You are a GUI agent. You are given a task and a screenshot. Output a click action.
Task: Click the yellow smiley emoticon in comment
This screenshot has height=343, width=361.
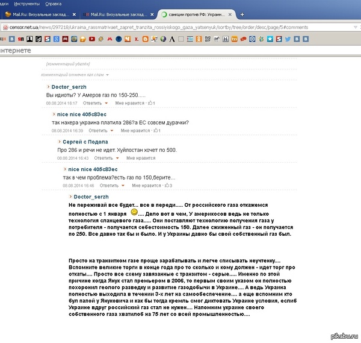(134, 213)
